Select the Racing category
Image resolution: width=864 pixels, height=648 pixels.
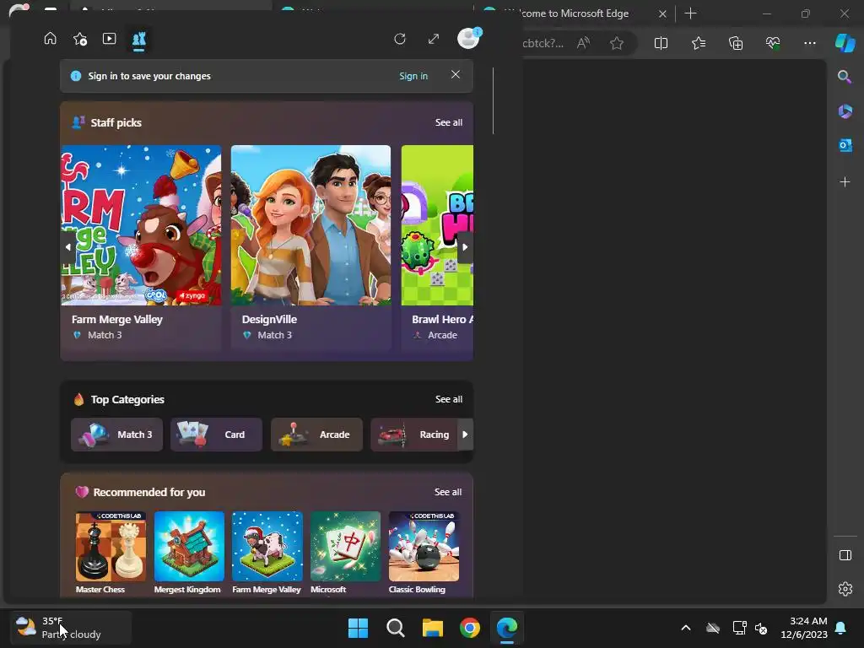click(x=414, y=435)
